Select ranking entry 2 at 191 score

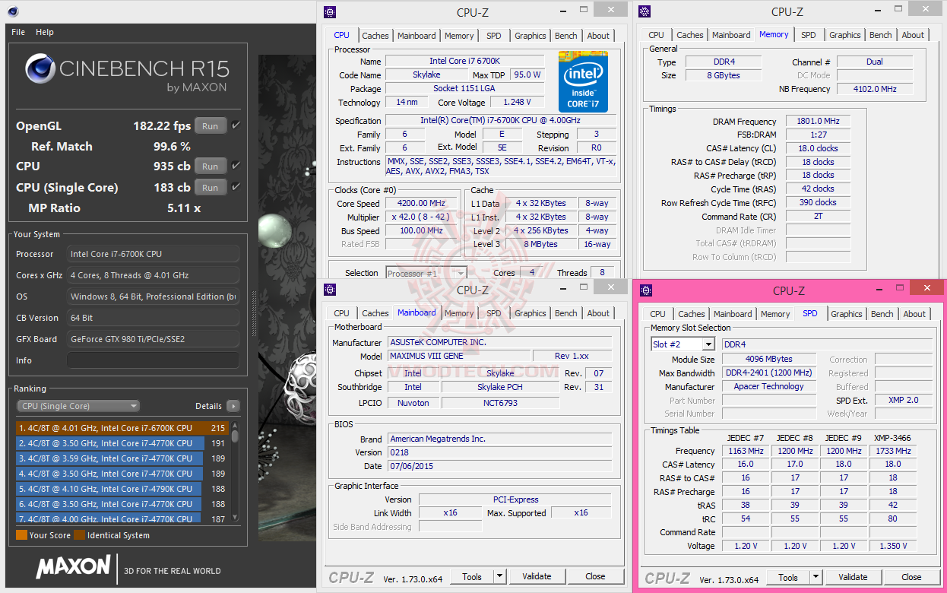click(122, 443)
